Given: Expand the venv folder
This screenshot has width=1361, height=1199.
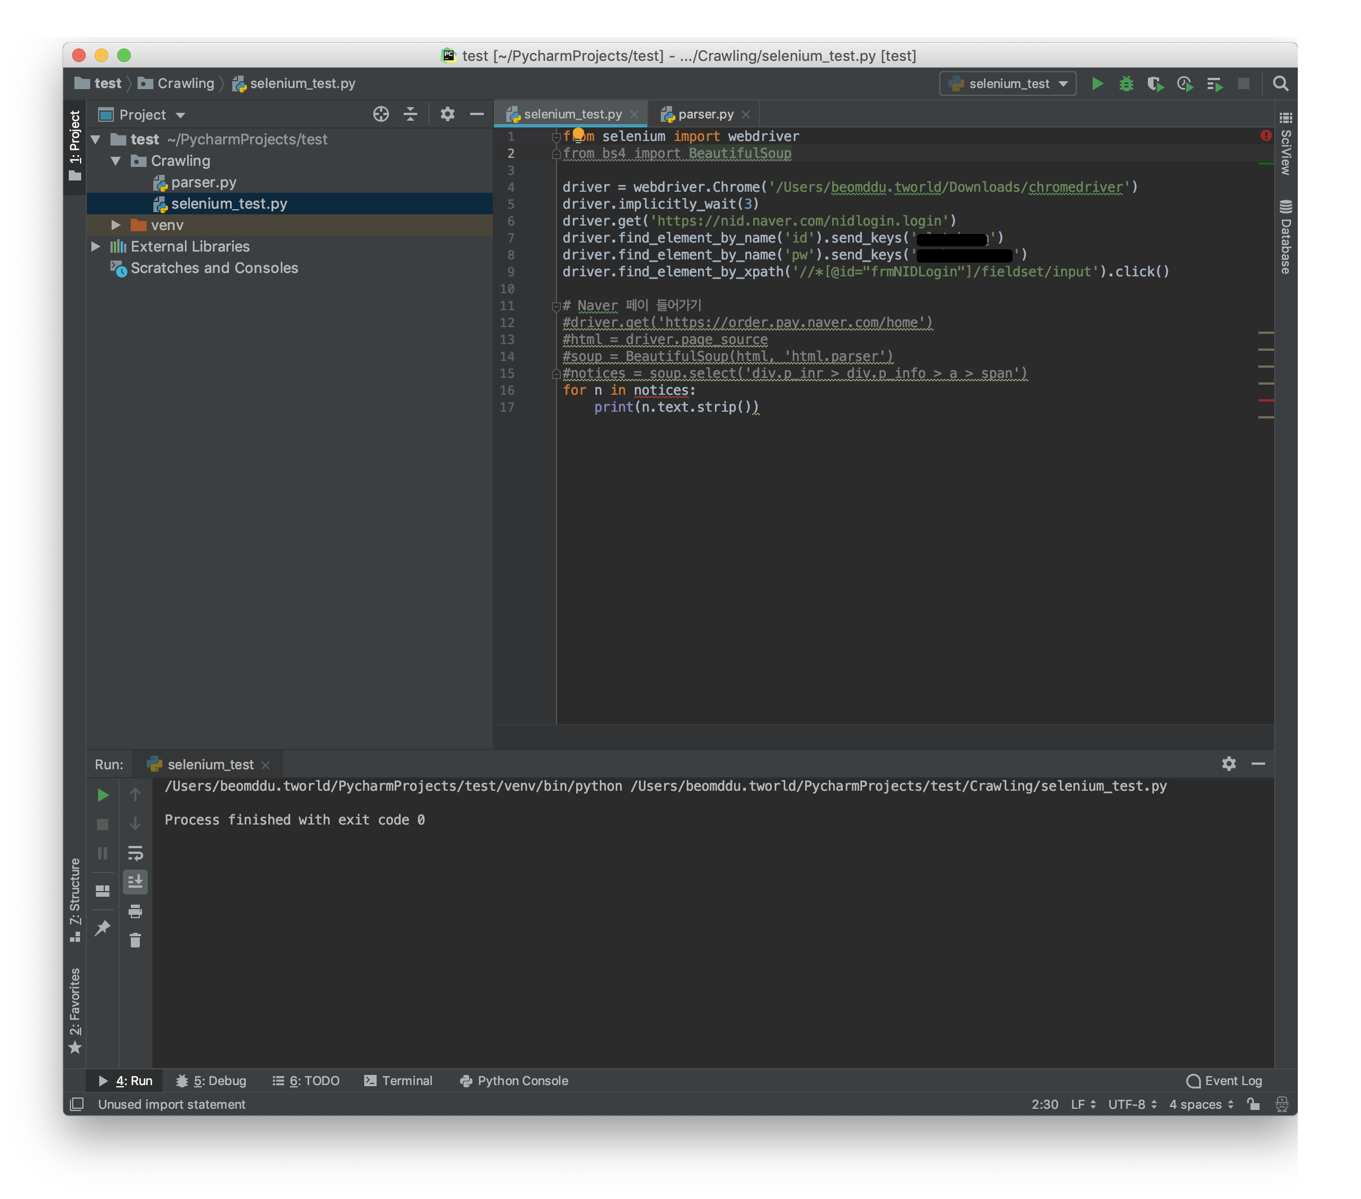Looking at the screenshot, I should click(x=116, y=225).
